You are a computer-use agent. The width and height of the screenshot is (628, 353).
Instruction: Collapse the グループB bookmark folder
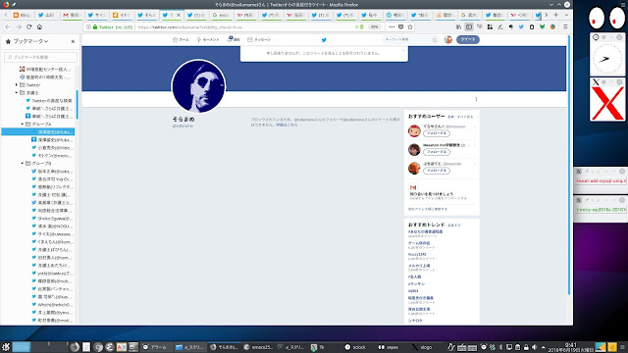23,164
